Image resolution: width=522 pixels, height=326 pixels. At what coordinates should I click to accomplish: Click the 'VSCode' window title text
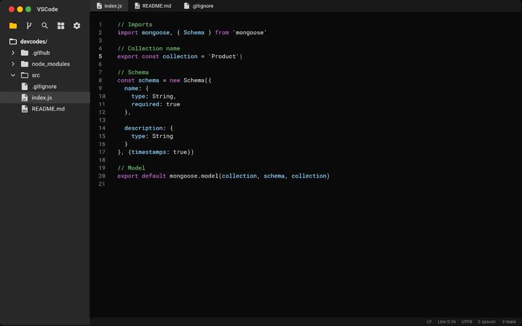[x=47, y=9]
